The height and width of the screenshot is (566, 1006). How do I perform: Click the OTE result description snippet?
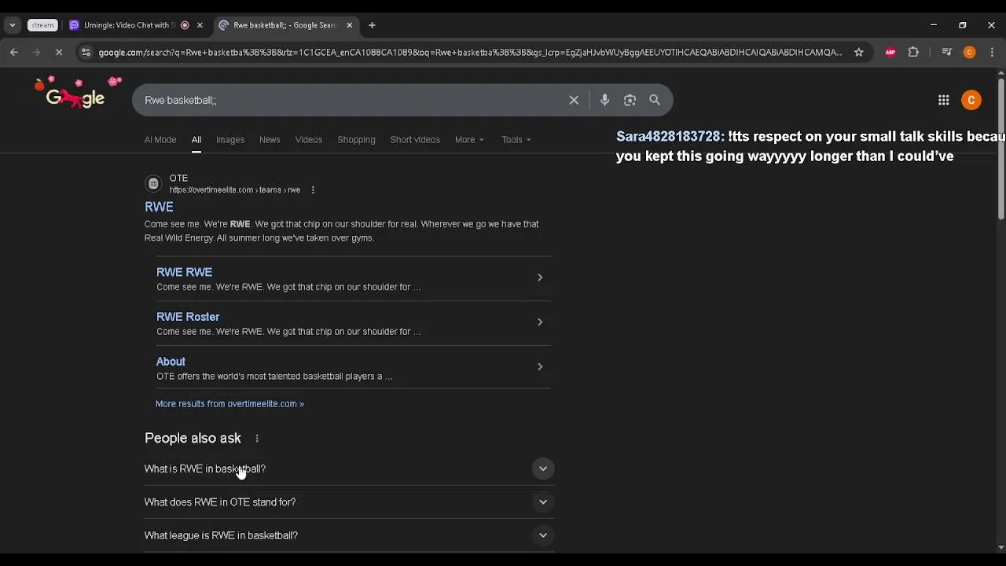click(342, 231)
